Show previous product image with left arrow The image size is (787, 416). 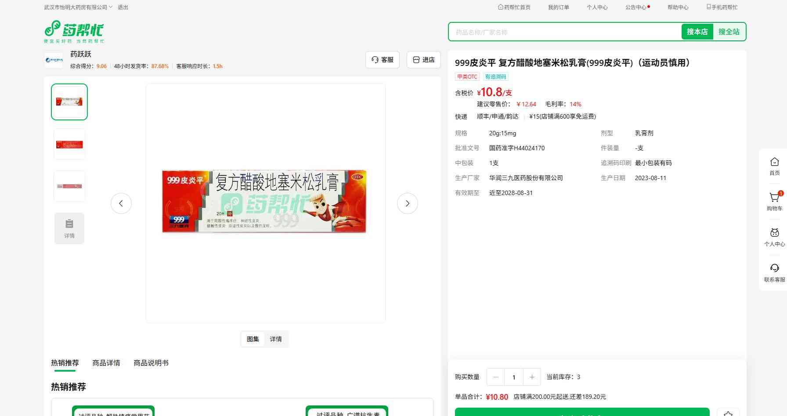tap(121, 203)
